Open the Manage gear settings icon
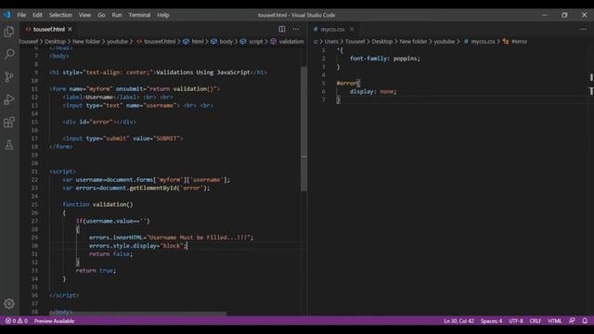Viewport: 594px width, 334px height. point(9,303)
